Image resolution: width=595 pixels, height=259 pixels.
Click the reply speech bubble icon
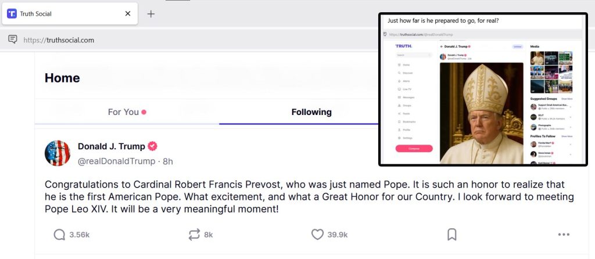coord(59,235)
